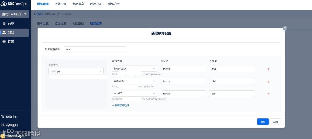312x139 pixels.
Task: Open the 本地节点 contcpk dropdown
Action: 76,71
